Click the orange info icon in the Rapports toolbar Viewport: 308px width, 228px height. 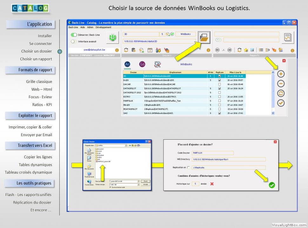292,50
